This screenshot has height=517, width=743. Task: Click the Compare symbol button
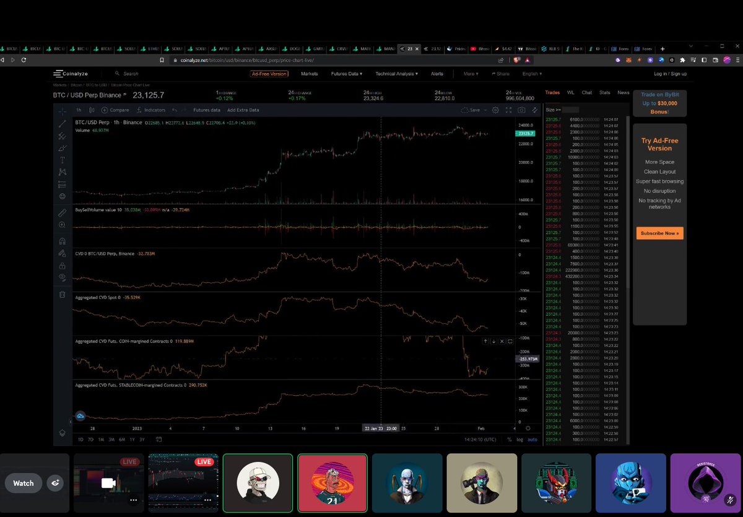point(115,110)
